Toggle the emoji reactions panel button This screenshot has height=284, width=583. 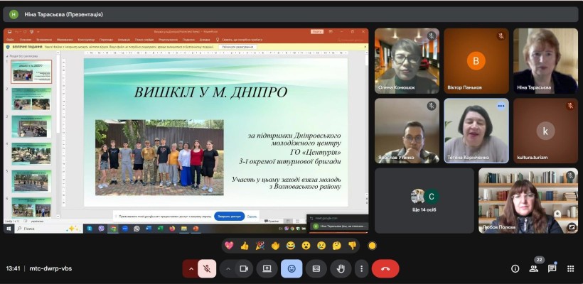(291, 269)
